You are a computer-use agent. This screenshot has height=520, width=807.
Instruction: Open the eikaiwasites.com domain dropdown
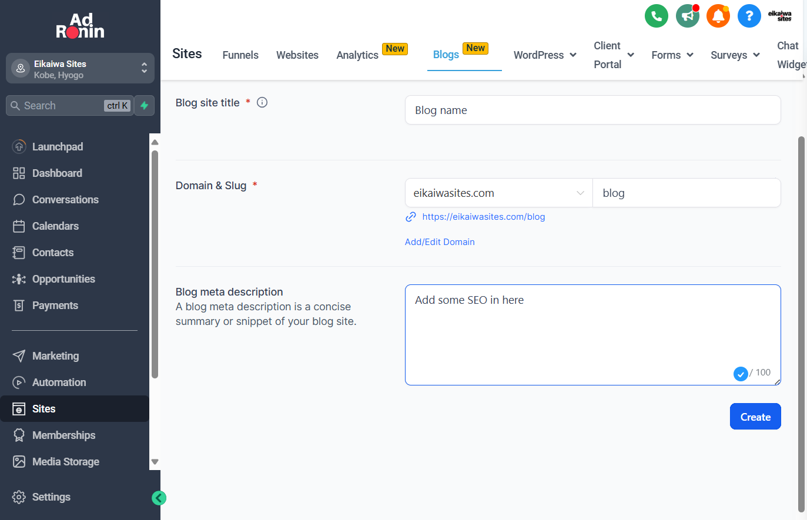click(499, 193)
